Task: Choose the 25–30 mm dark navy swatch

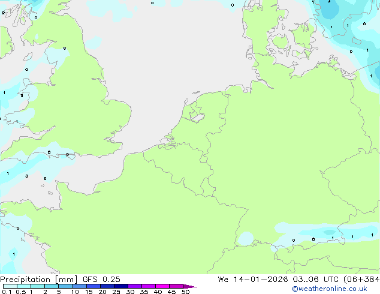Action: click(x=121, y=286)
